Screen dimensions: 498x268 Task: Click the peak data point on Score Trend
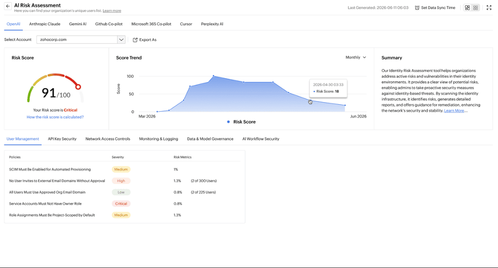tap(213, 76)
